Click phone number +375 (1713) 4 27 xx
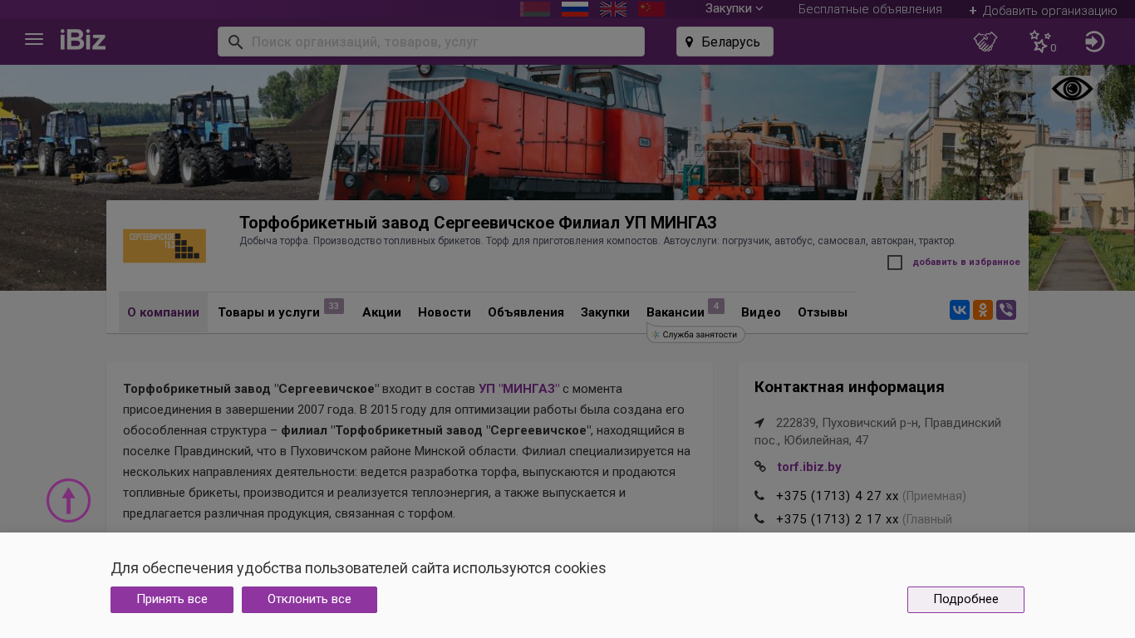Screen dimensions: 1135x638 (x=838, y=496)
